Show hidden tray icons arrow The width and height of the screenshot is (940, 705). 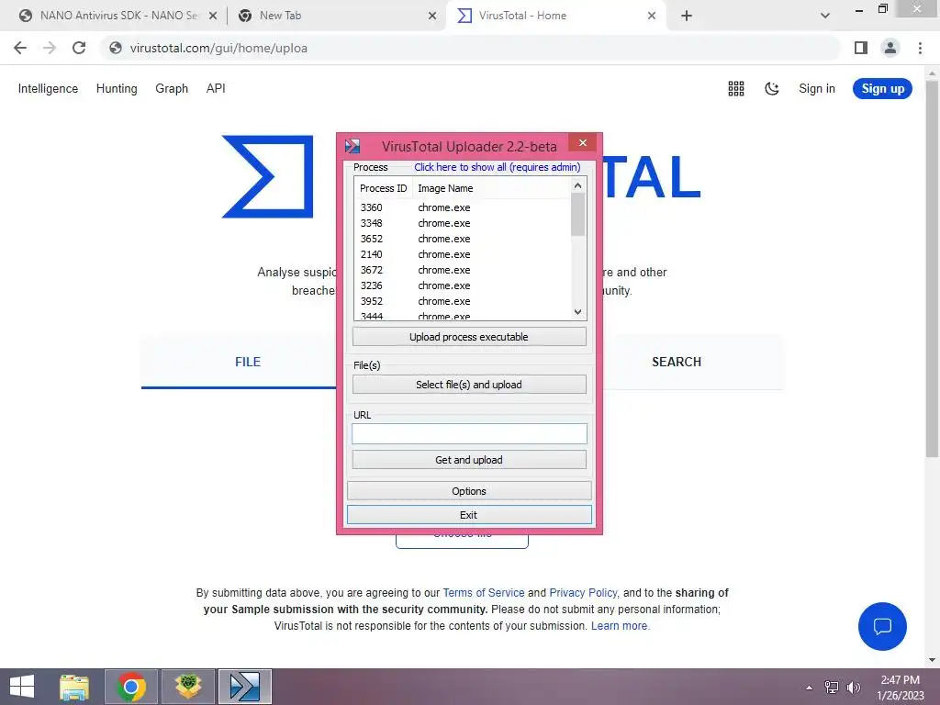810,688
